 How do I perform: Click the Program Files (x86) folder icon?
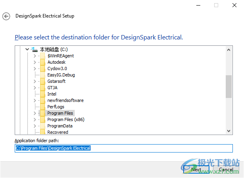43,119
